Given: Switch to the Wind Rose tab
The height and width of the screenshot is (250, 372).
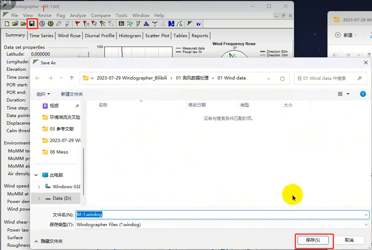Looking at the screenshot, I should click(x=69, y=35).
